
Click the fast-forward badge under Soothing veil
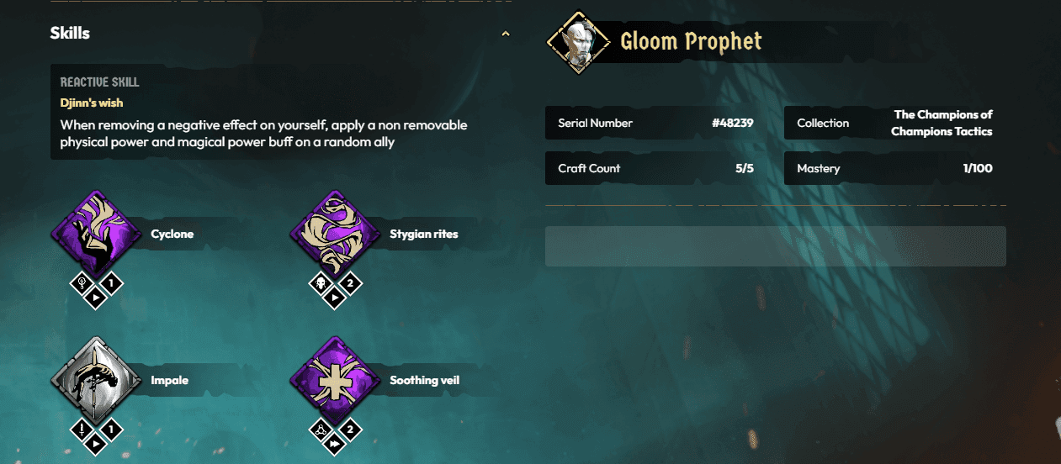click(x=335, y=443)
